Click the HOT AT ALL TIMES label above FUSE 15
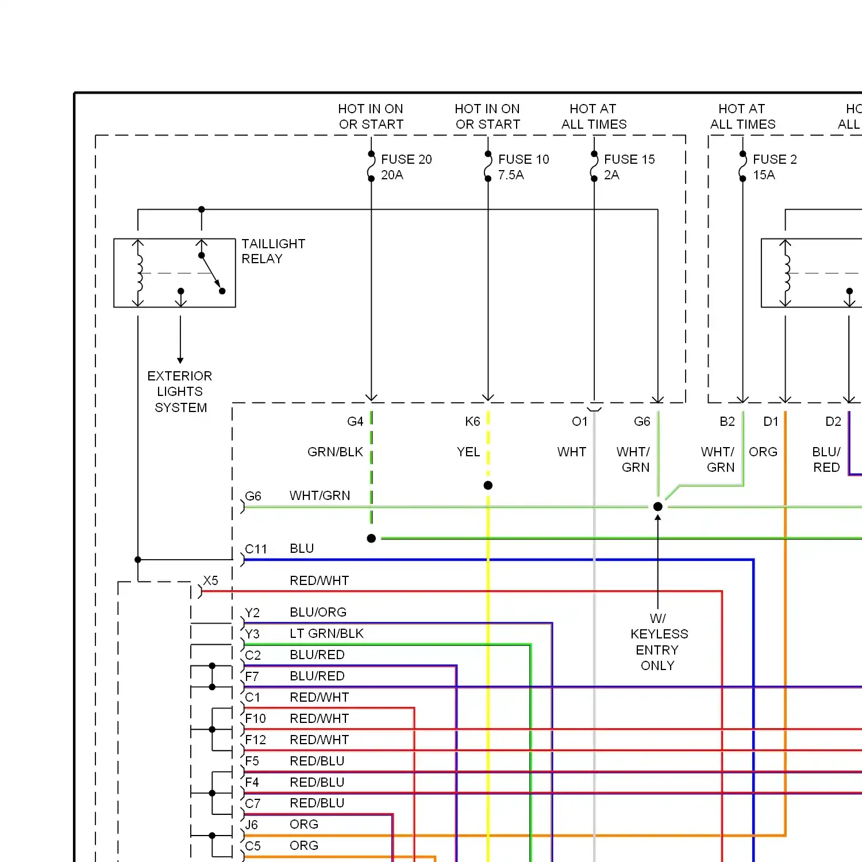 pos(594,116)
